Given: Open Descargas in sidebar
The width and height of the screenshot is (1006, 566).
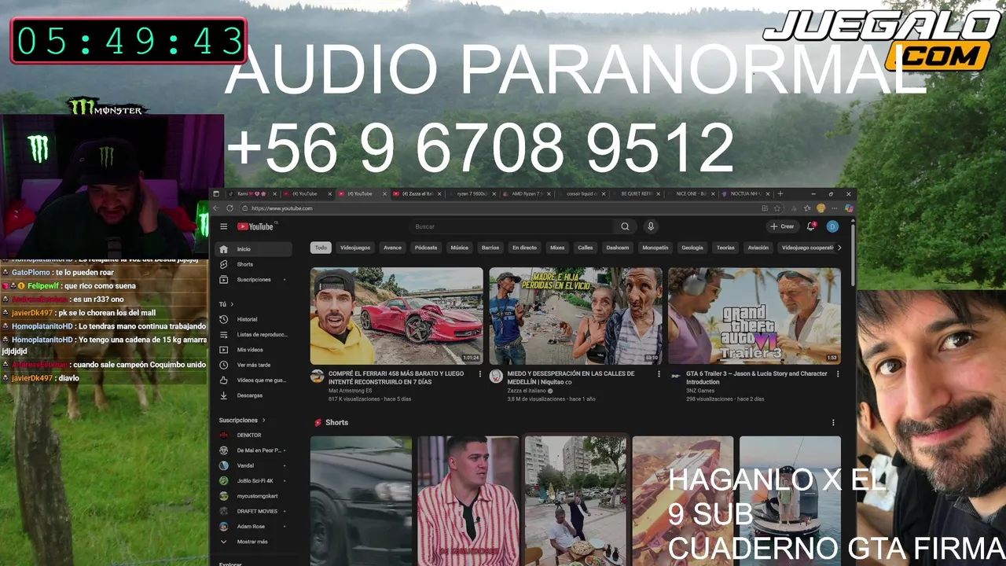Looking at the screenshot, I should 253,395.
